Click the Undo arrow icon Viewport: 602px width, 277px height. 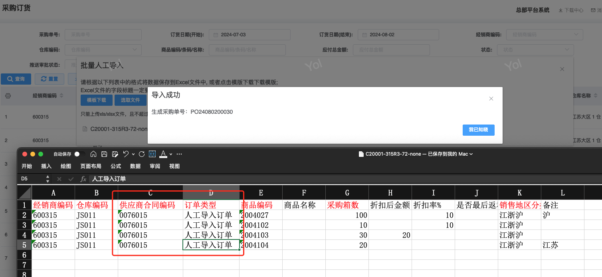126,154
